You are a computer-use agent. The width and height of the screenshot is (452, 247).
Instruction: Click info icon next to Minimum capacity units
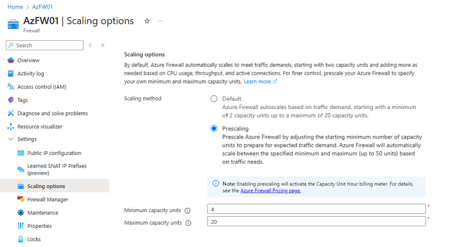tap(188, 211)
